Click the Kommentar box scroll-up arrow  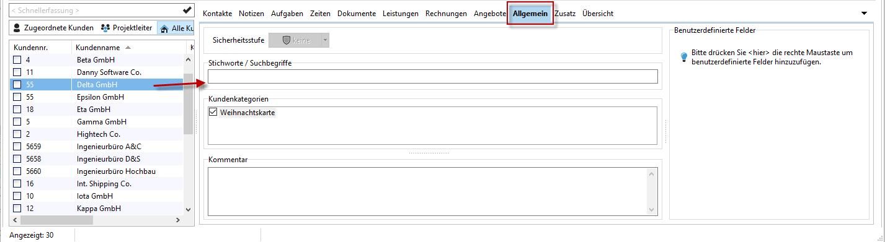[x=652, y=174]
